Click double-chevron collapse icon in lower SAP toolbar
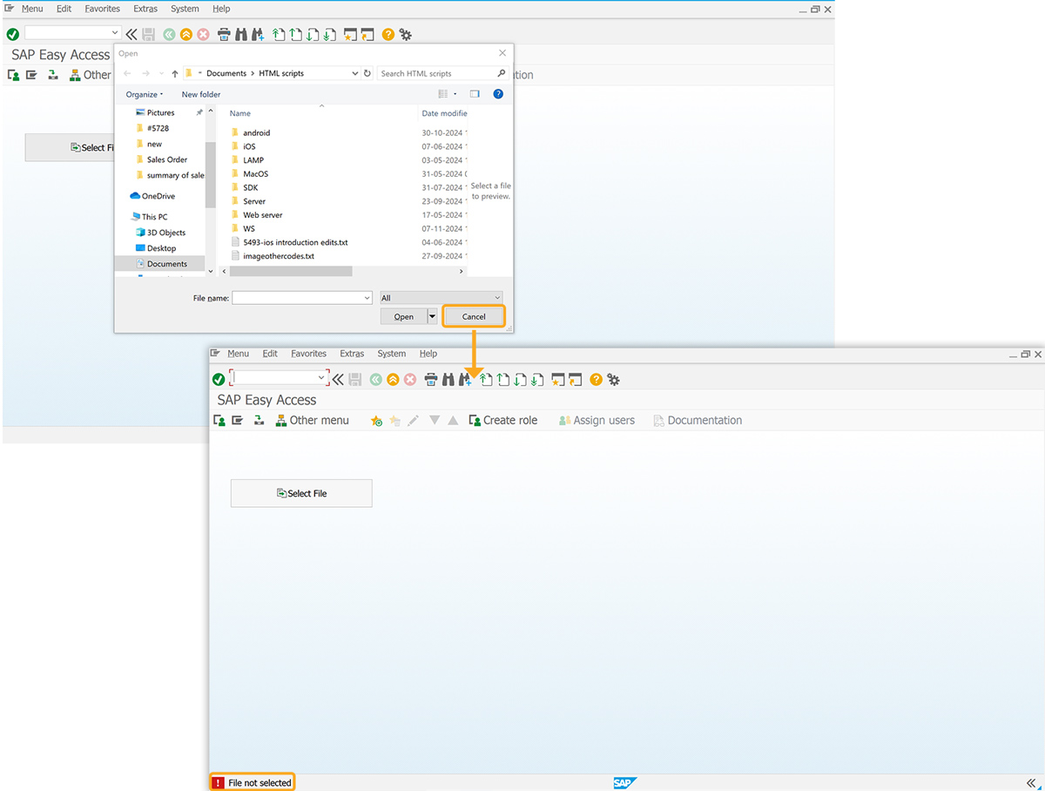 [x=338, y=380]
